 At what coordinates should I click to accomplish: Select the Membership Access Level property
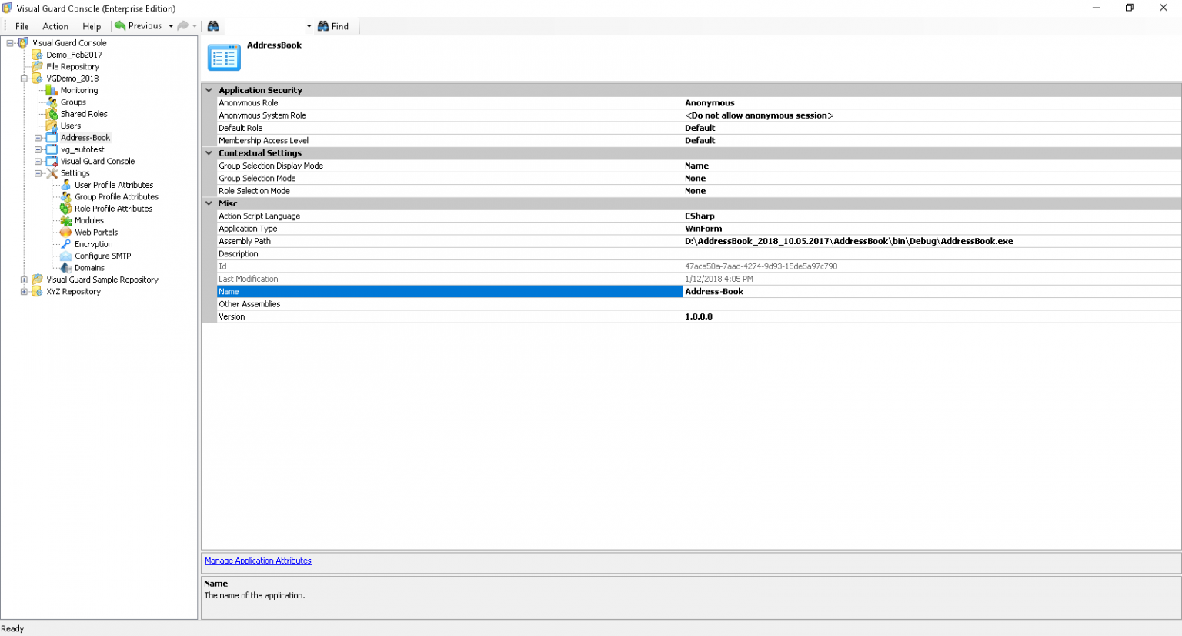coord(699,141)
